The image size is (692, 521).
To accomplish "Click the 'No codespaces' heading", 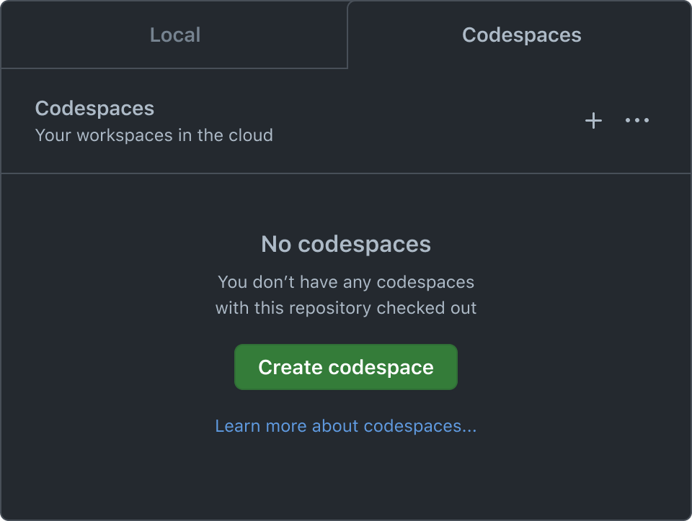I will [x=346, y=244].
